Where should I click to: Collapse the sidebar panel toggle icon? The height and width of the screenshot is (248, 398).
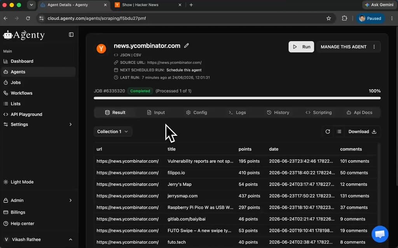71,35
